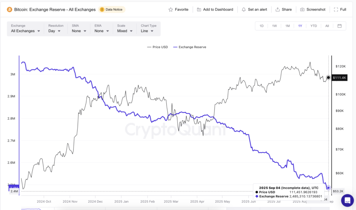Expand the Resolution dropdown

[55, 30]
